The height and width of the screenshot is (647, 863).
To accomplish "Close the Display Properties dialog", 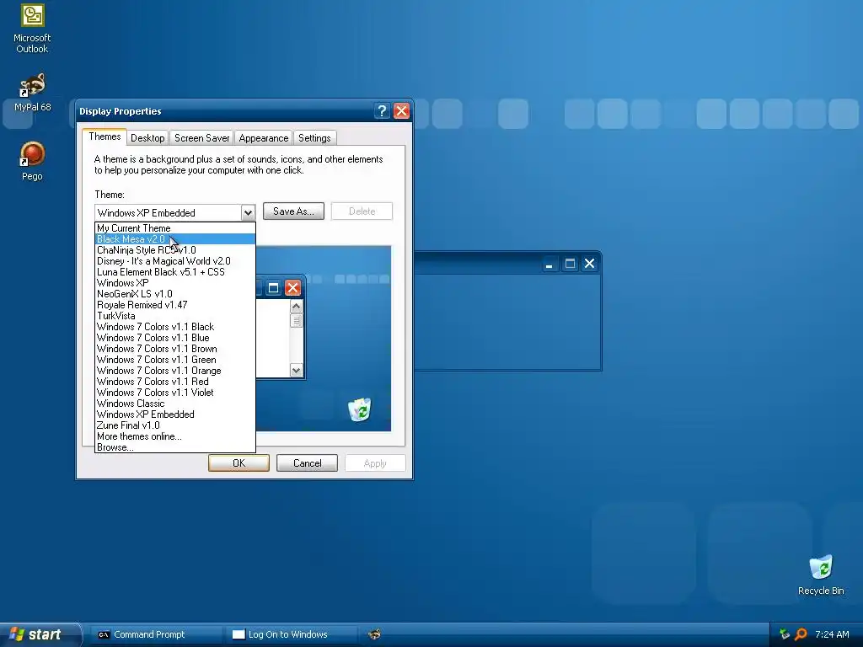I will point(402,110).
